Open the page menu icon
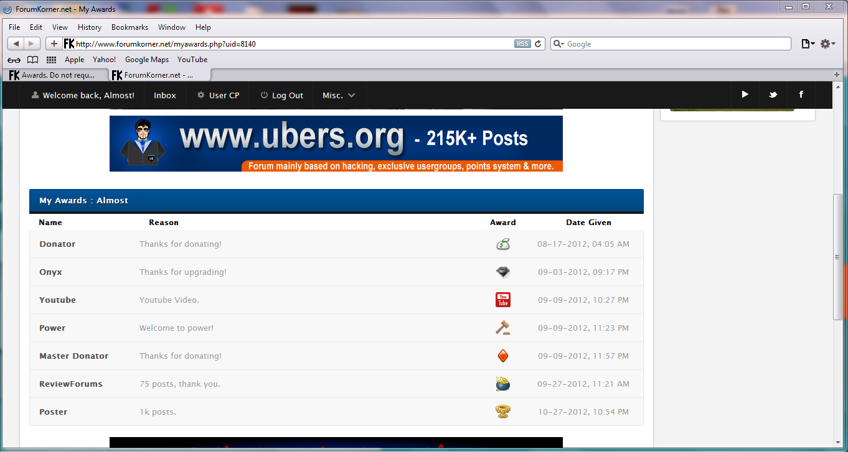The image size is (848, 452). coord(808,44)
